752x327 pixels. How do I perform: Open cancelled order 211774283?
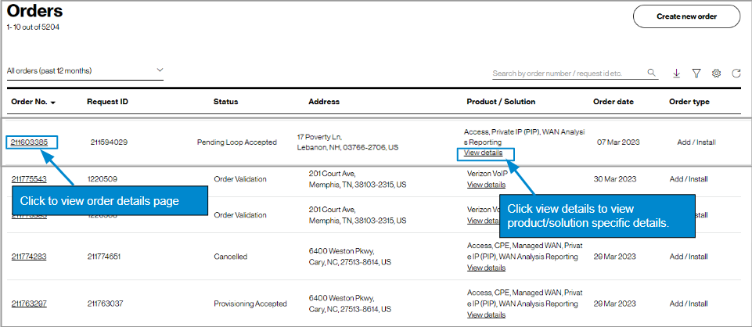29,256
